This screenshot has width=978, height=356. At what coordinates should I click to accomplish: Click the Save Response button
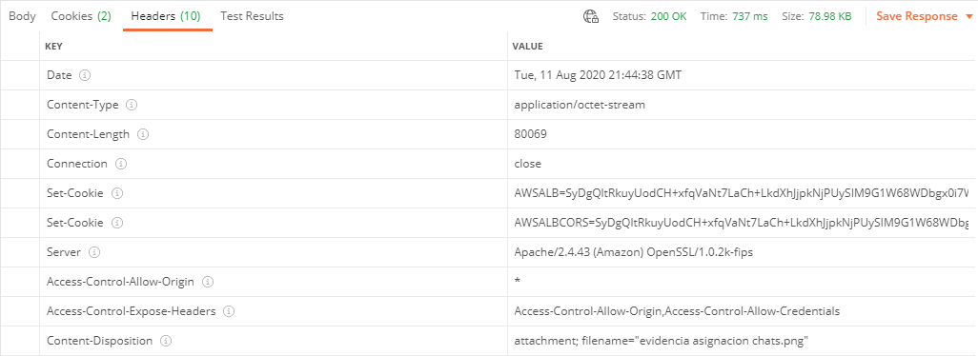(917, 16)
